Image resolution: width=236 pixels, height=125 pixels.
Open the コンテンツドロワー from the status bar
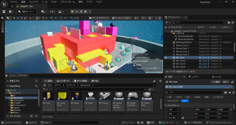12,123
